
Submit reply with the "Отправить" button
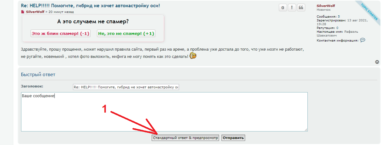coord(233,138)
